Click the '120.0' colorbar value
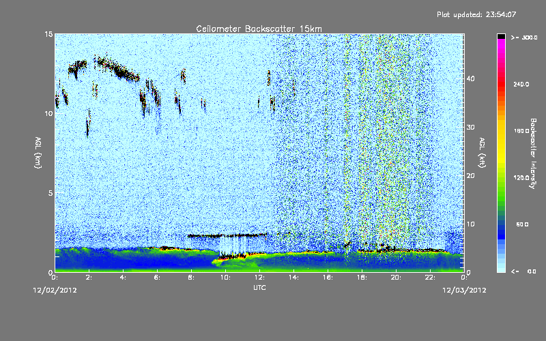The height and width of the screenshot is (341, 546). pos(521,177)
